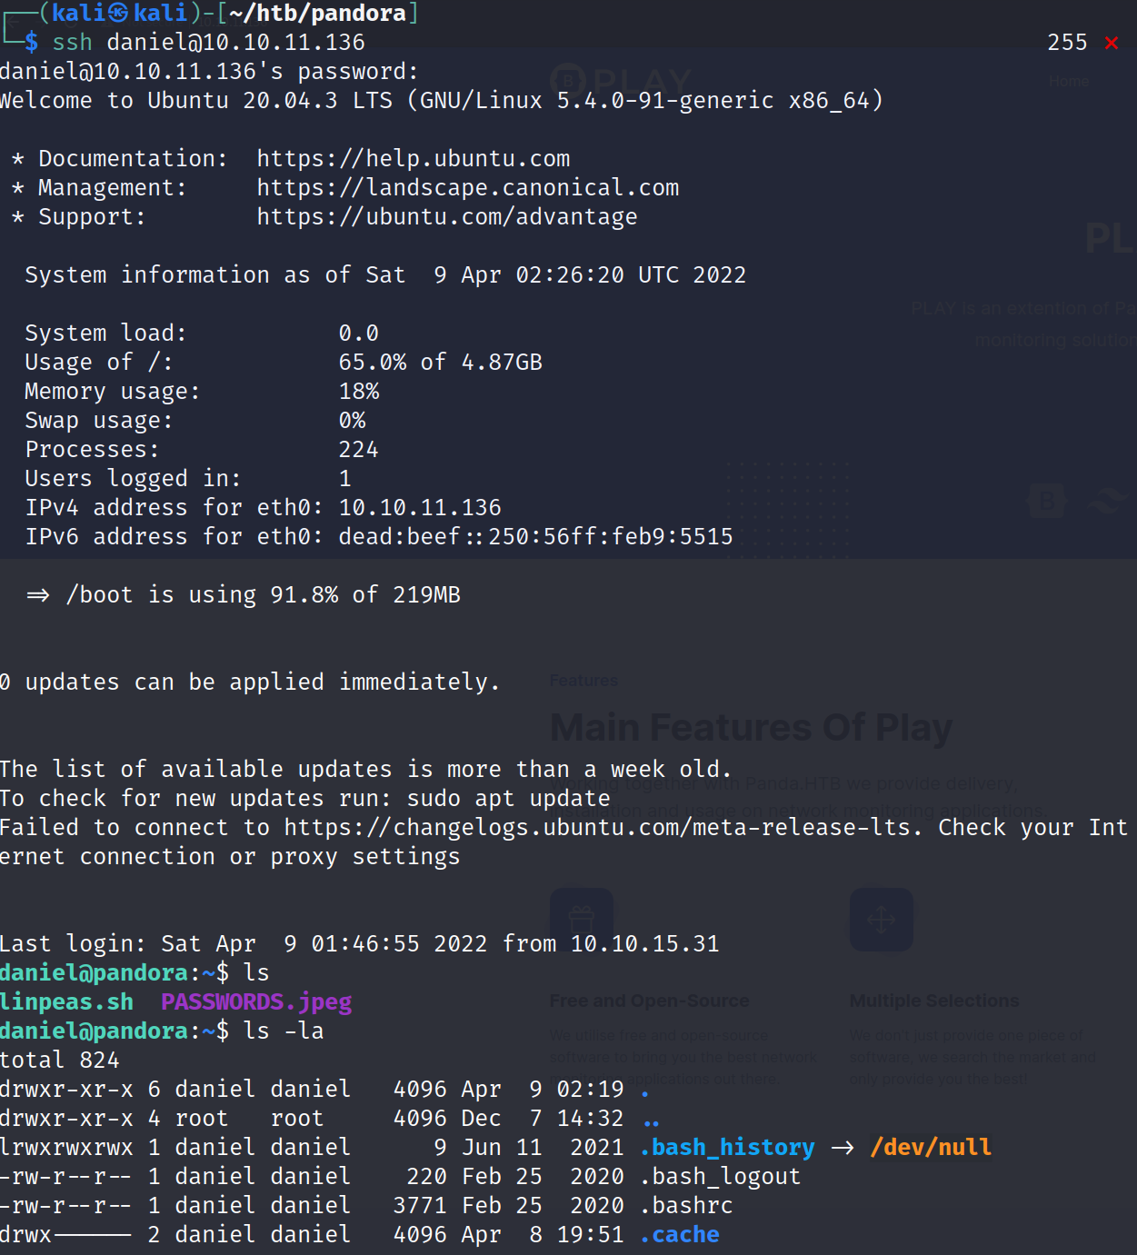Screen dimensions: 1137x1255
Task: Select the IPv4 address 10.10.11.136 value
Action: click(420, 508)
